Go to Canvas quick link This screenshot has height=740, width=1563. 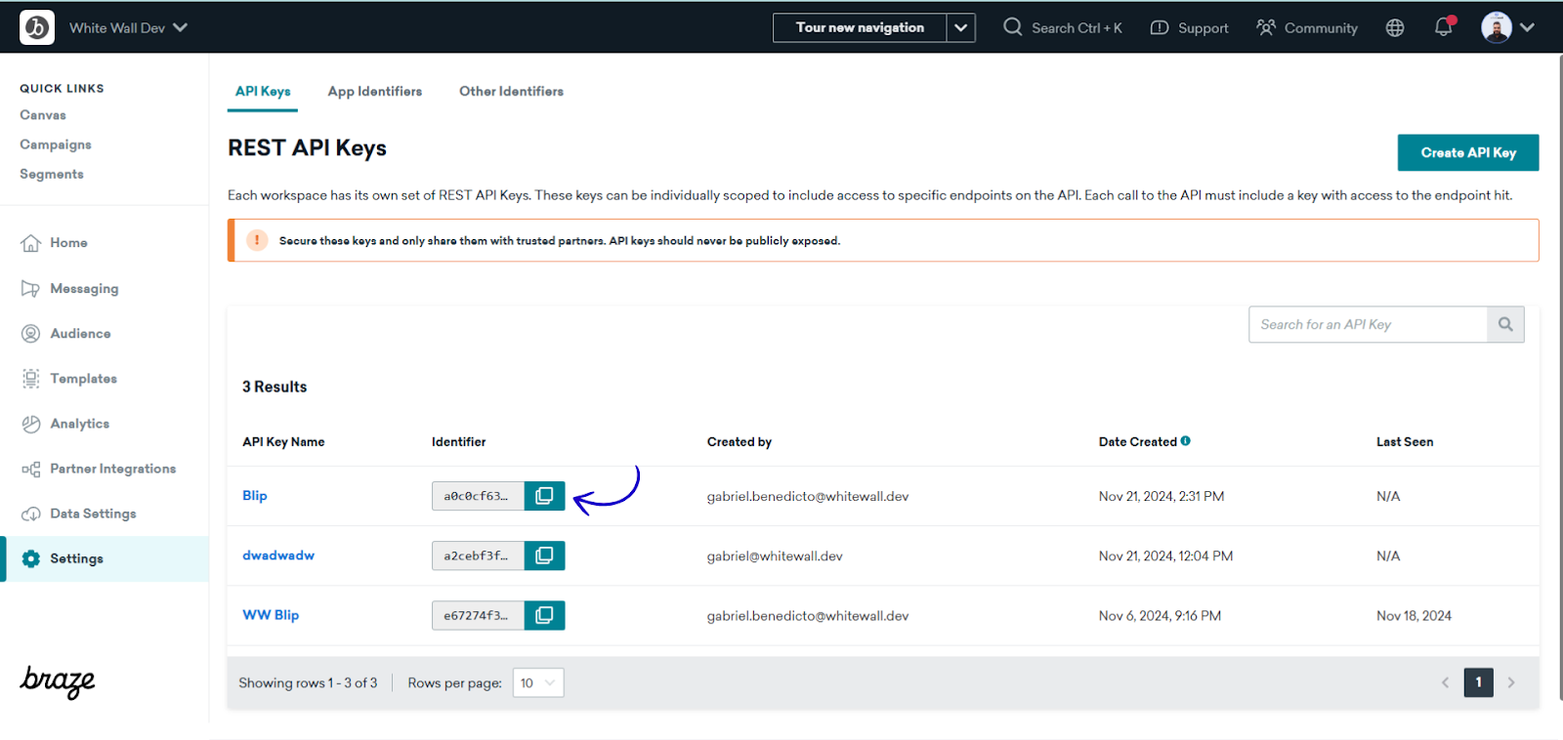click(x=43, y=115)
